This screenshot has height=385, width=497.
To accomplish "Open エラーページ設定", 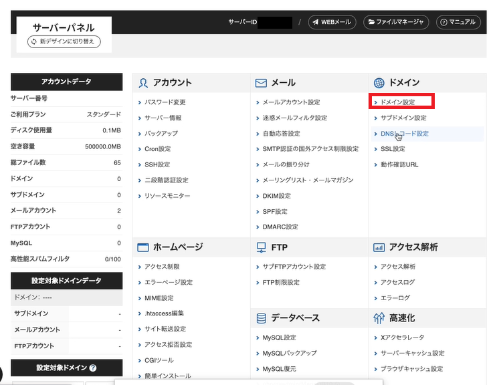I will click(169, 283).
